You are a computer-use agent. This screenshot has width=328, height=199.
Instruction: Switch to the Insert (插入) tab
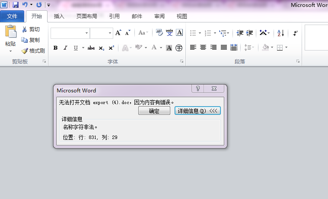pos(59,16)
